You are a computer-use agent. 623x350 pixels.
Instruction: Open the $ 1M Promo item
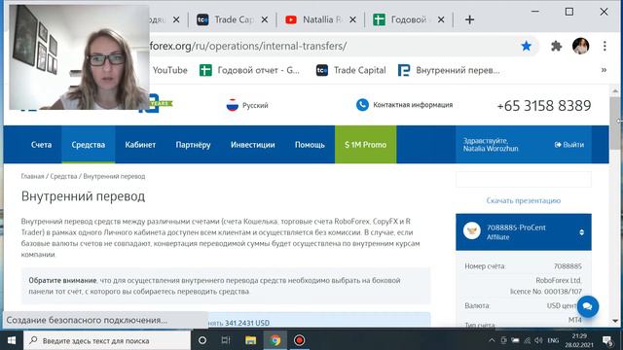coord(366,145)
